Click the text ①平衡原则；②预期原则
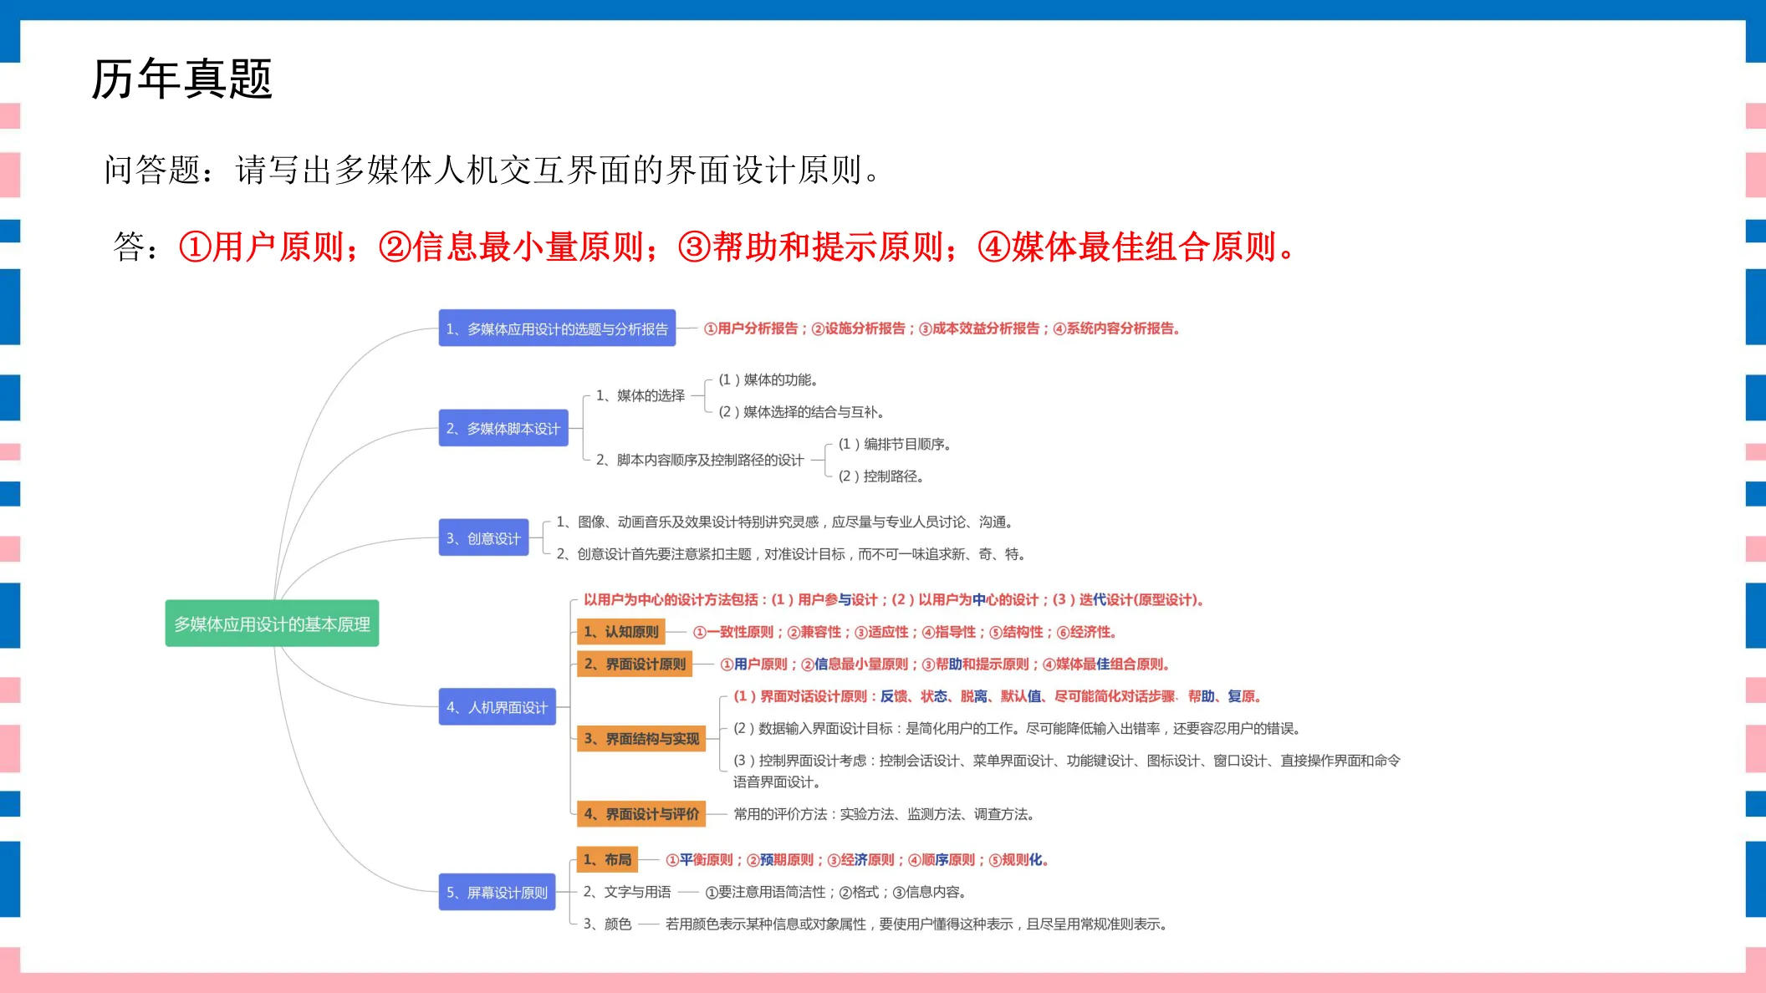Viewport: 1766px width, 993px height. (x=857, y=859)
